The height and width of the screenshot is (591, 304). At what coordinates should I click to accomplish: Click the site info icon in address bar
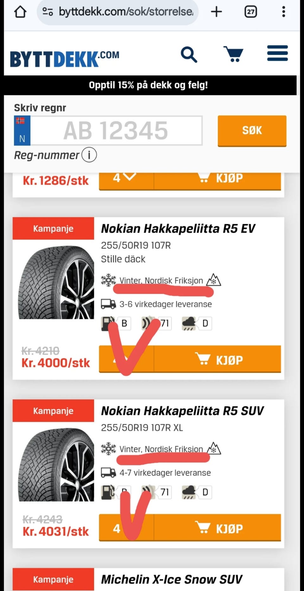pyautogui.click(x=47, y=12)
